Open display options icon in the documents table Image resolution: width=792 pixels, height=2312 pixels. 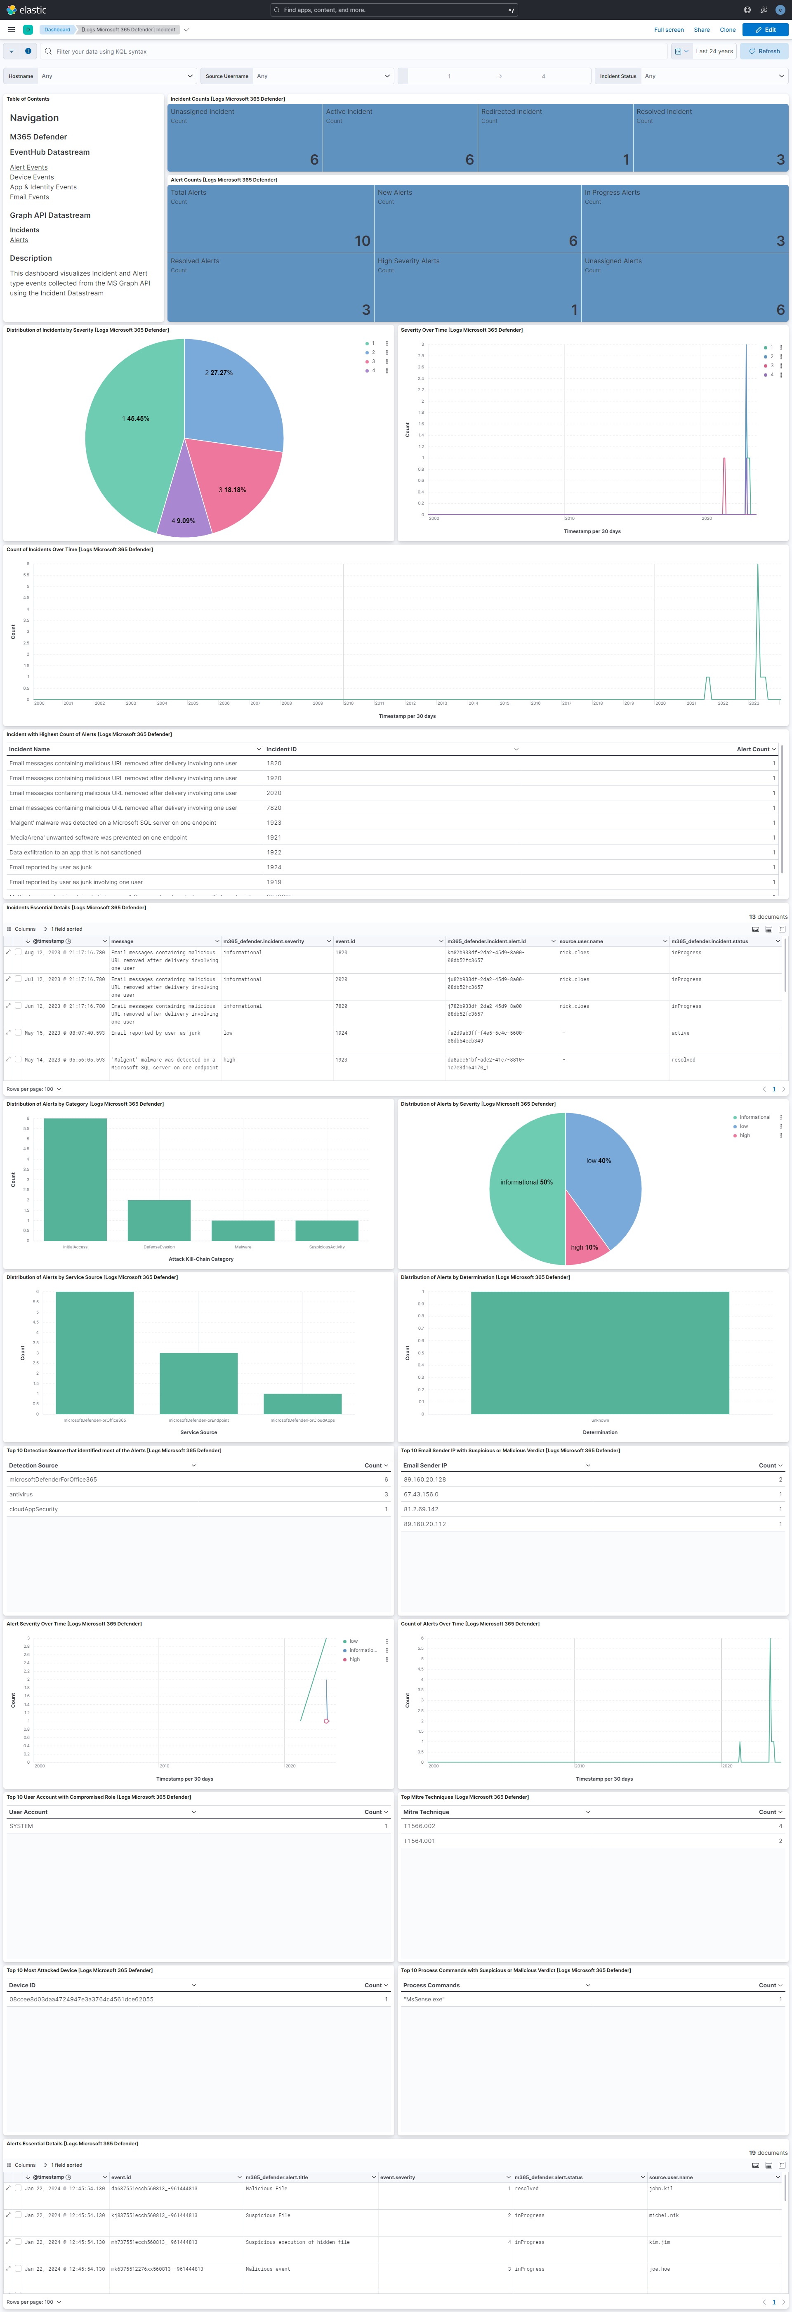(x=768, y=930)
